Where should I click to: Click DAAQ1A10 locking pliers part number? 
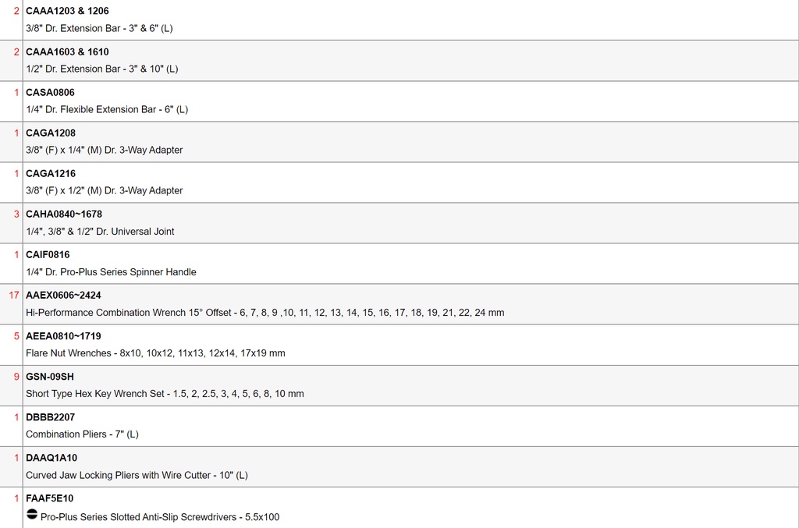[51, 459]
